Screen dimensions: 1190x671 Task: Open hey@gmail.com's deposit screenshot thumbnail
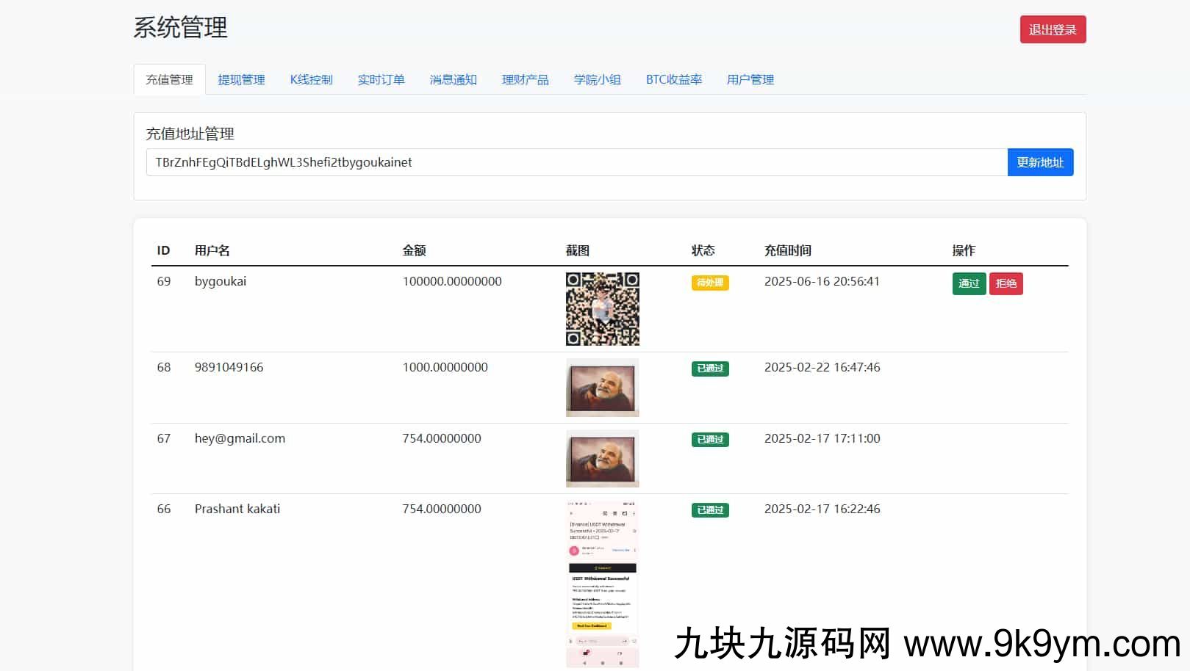tap(602, 459)
